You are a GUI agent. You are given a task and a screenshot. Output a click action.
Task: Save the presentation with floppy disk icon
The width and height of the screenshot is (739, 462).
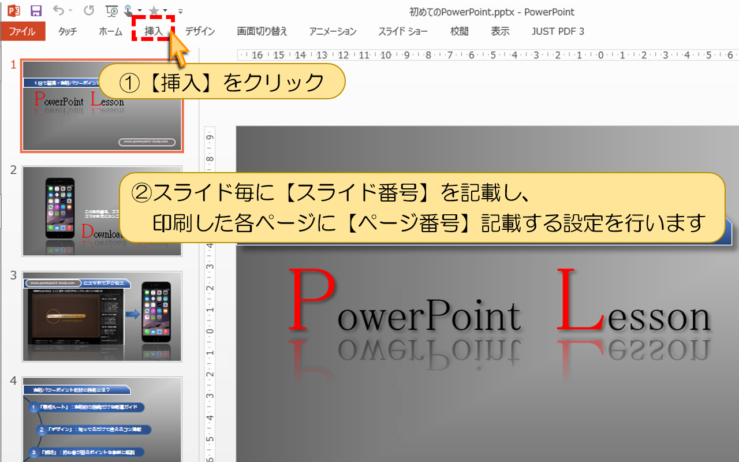click(x=36, y=10)
